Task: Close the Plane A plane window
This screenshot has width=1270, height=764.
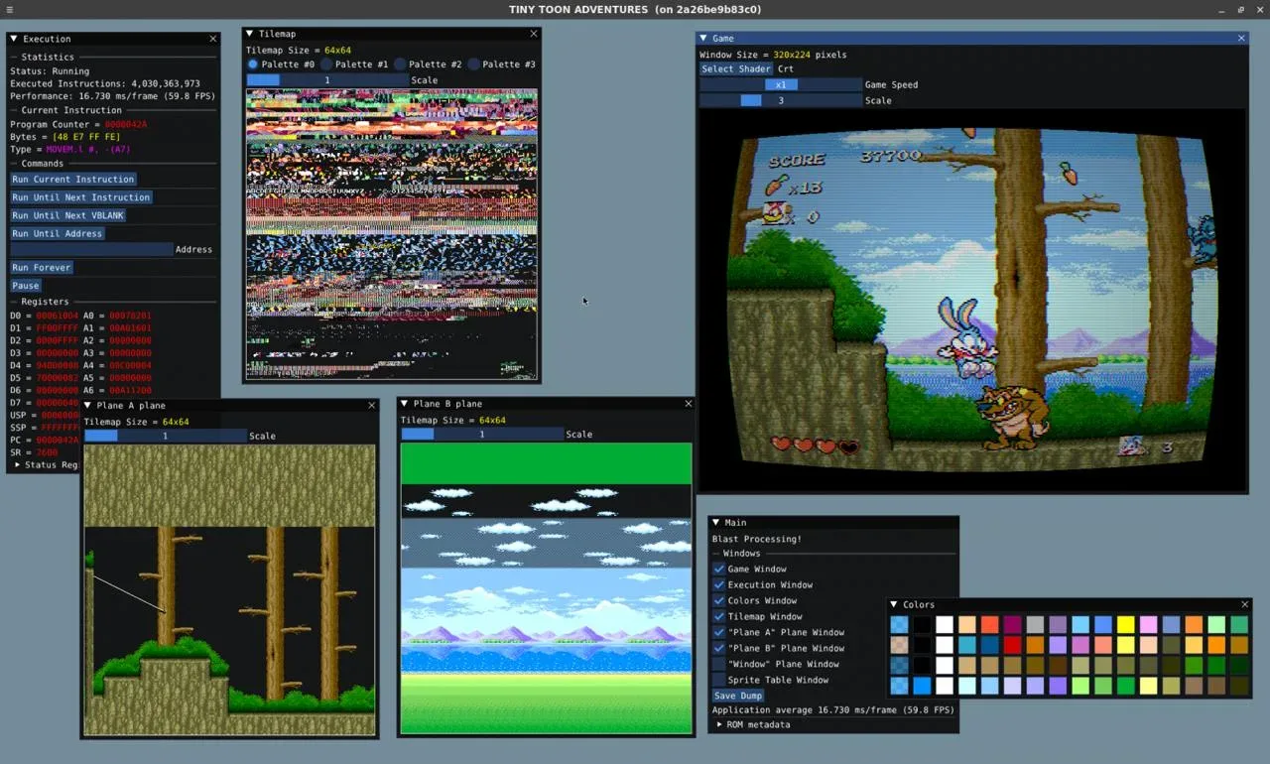Action: (x=372, y=405)
